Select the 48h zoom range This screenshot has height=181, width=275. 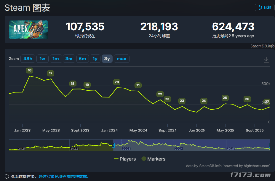[28, 59]
